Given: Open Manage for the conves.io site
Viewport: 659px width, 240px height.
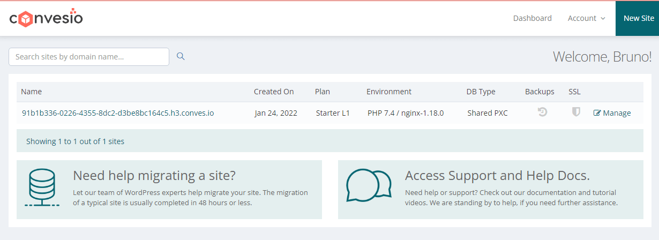Looking at the screenshot, I should click(x=612, y=113).
